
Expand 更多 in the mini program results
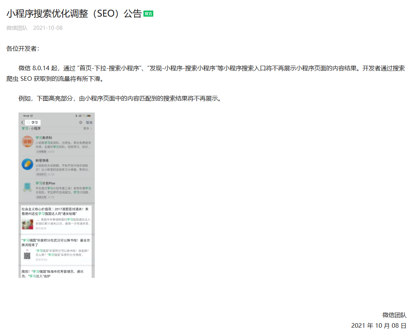(88, 128)
